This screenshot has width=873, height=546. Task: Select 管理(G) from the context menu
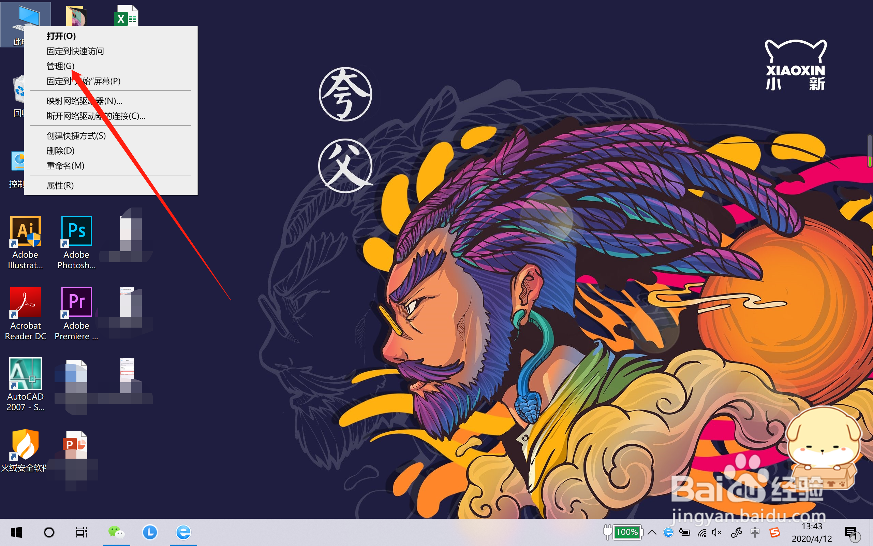[61, 66]
